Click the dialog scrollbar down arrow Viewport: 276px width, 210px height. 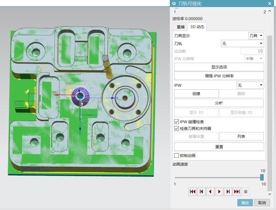click(x=270, y=194)
